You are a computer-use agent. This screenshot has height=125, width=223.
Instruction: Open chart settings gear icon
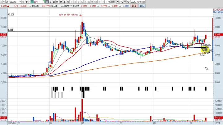coord(128,2)
